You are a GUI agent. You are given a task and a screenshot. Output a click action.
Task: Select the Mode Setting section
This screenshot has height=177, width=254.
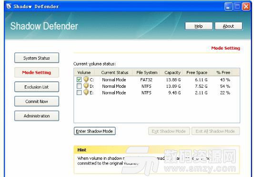click(37, 73)
